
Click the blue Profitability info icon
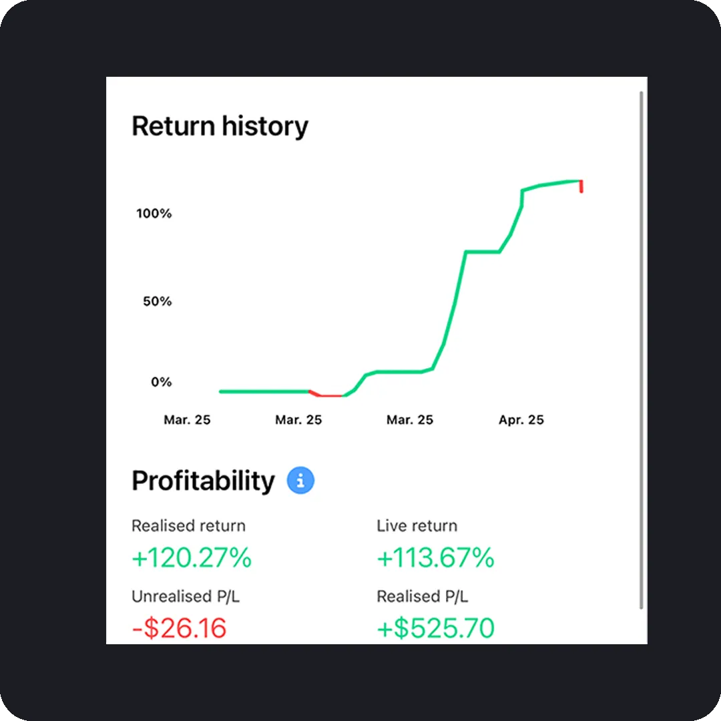(x=300, y=481)
